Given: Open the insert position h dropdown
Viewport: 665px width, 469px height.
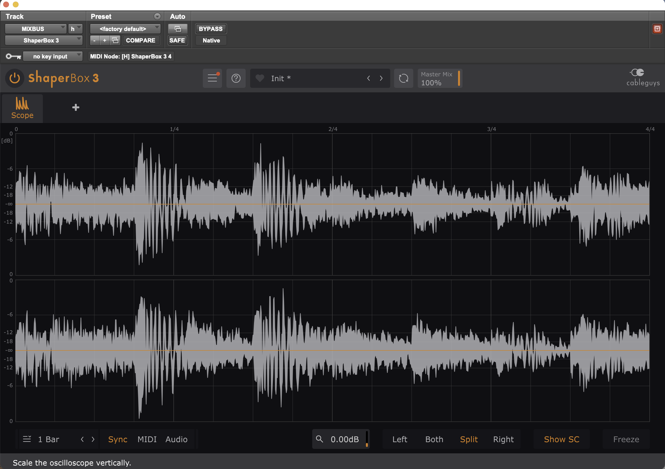Looking at the screenshot, I should [x=75, y=29].
